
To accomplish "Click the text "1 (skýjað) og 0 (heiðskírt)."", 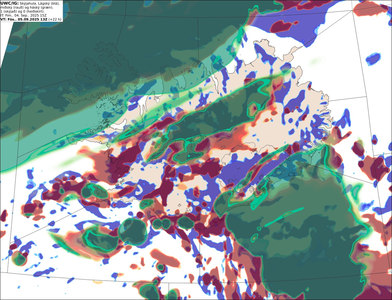I will 23,11.
